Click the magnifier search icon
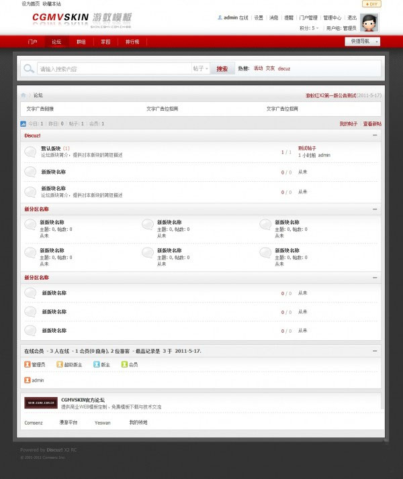 point(29,68)
